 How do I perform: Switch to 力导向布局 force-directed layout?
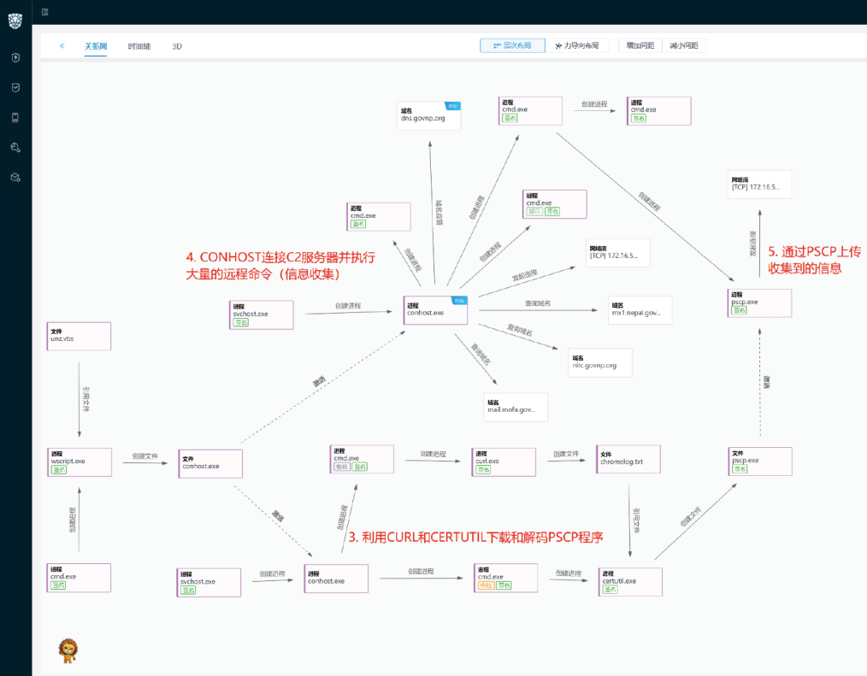point(576,45)
